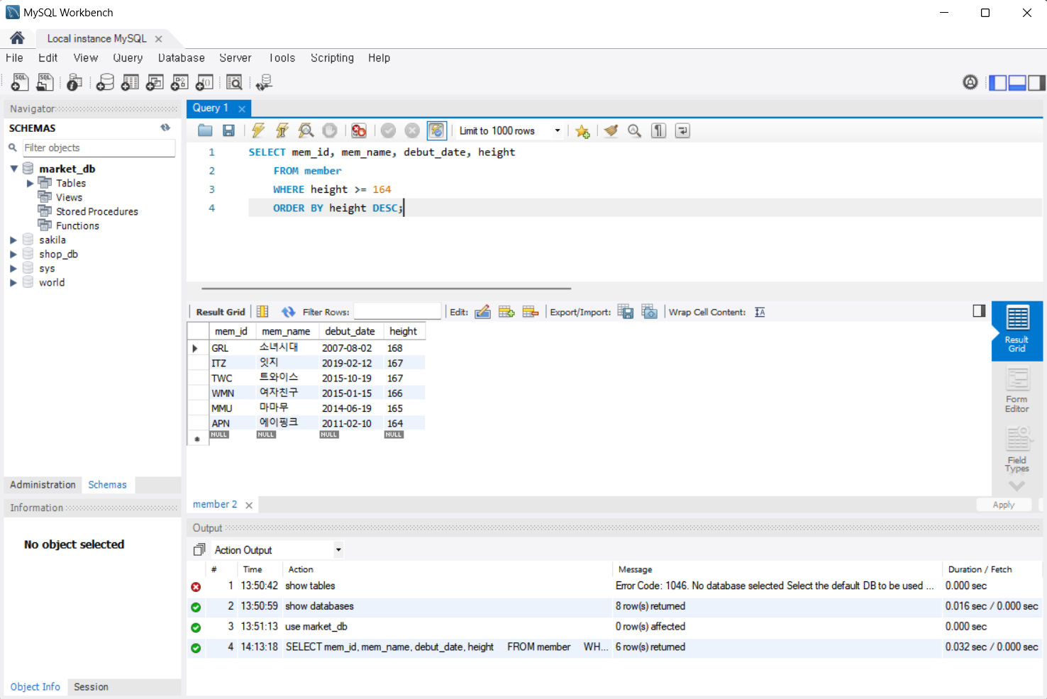
Task: Select the Stored Procedures tree node
Action: 97,211
